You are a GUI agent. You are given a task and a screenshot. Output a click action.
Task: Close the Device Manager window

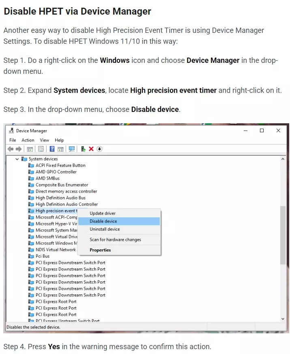pos(278,131)
